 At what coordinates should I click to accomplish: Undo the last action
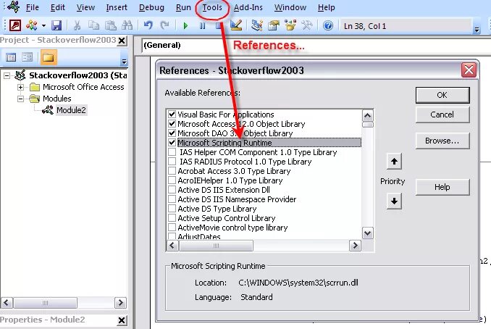coord(148,25)
